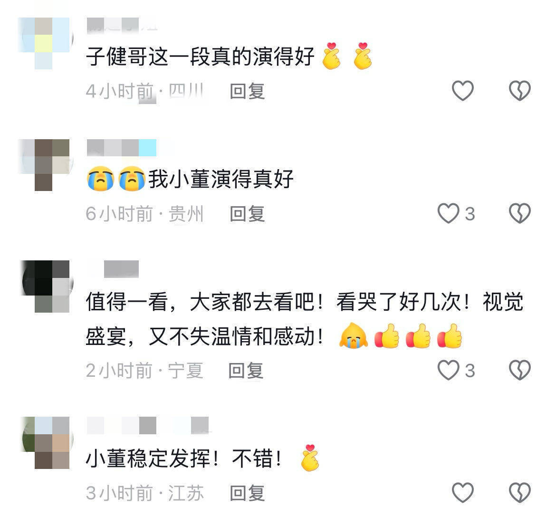Dislike the 视觉盛宴 comment
This screenshot has width=556, height=516.
(x=520, y=370)
